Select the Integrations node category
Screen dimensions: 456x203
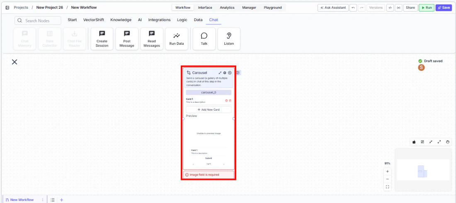(159, 20)
